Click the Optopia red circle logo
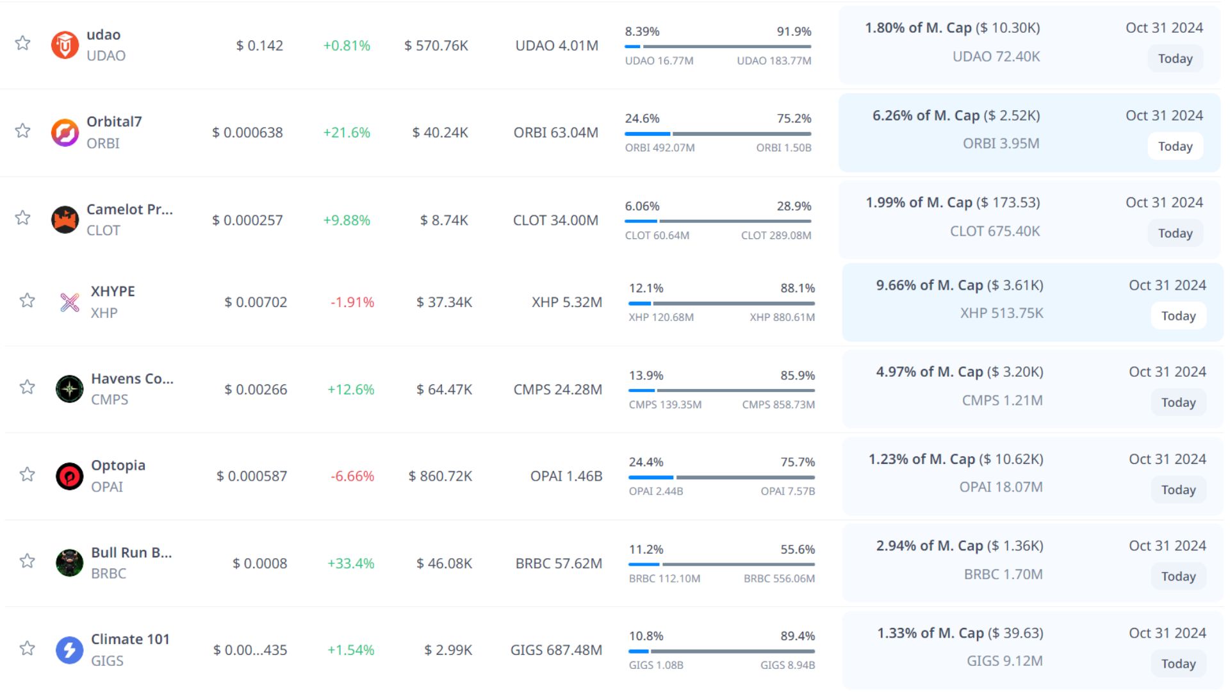Viewport: 1230px width, 692px height. click(x=69, y=476)
